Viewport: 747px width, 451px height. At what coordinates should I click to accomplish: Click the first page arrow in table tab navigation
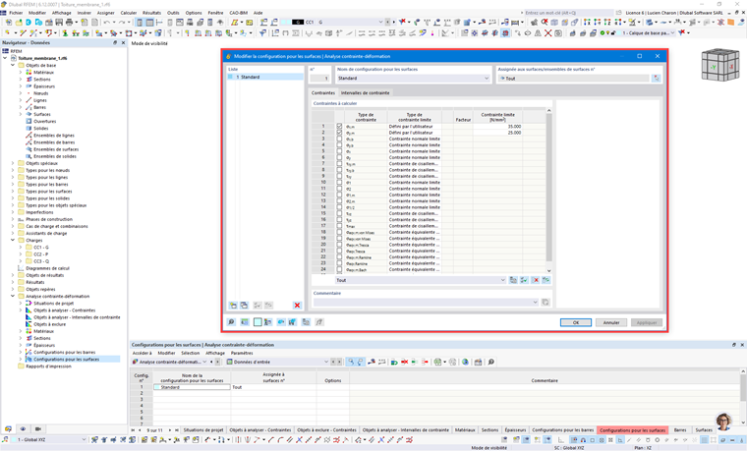[134, 430]
